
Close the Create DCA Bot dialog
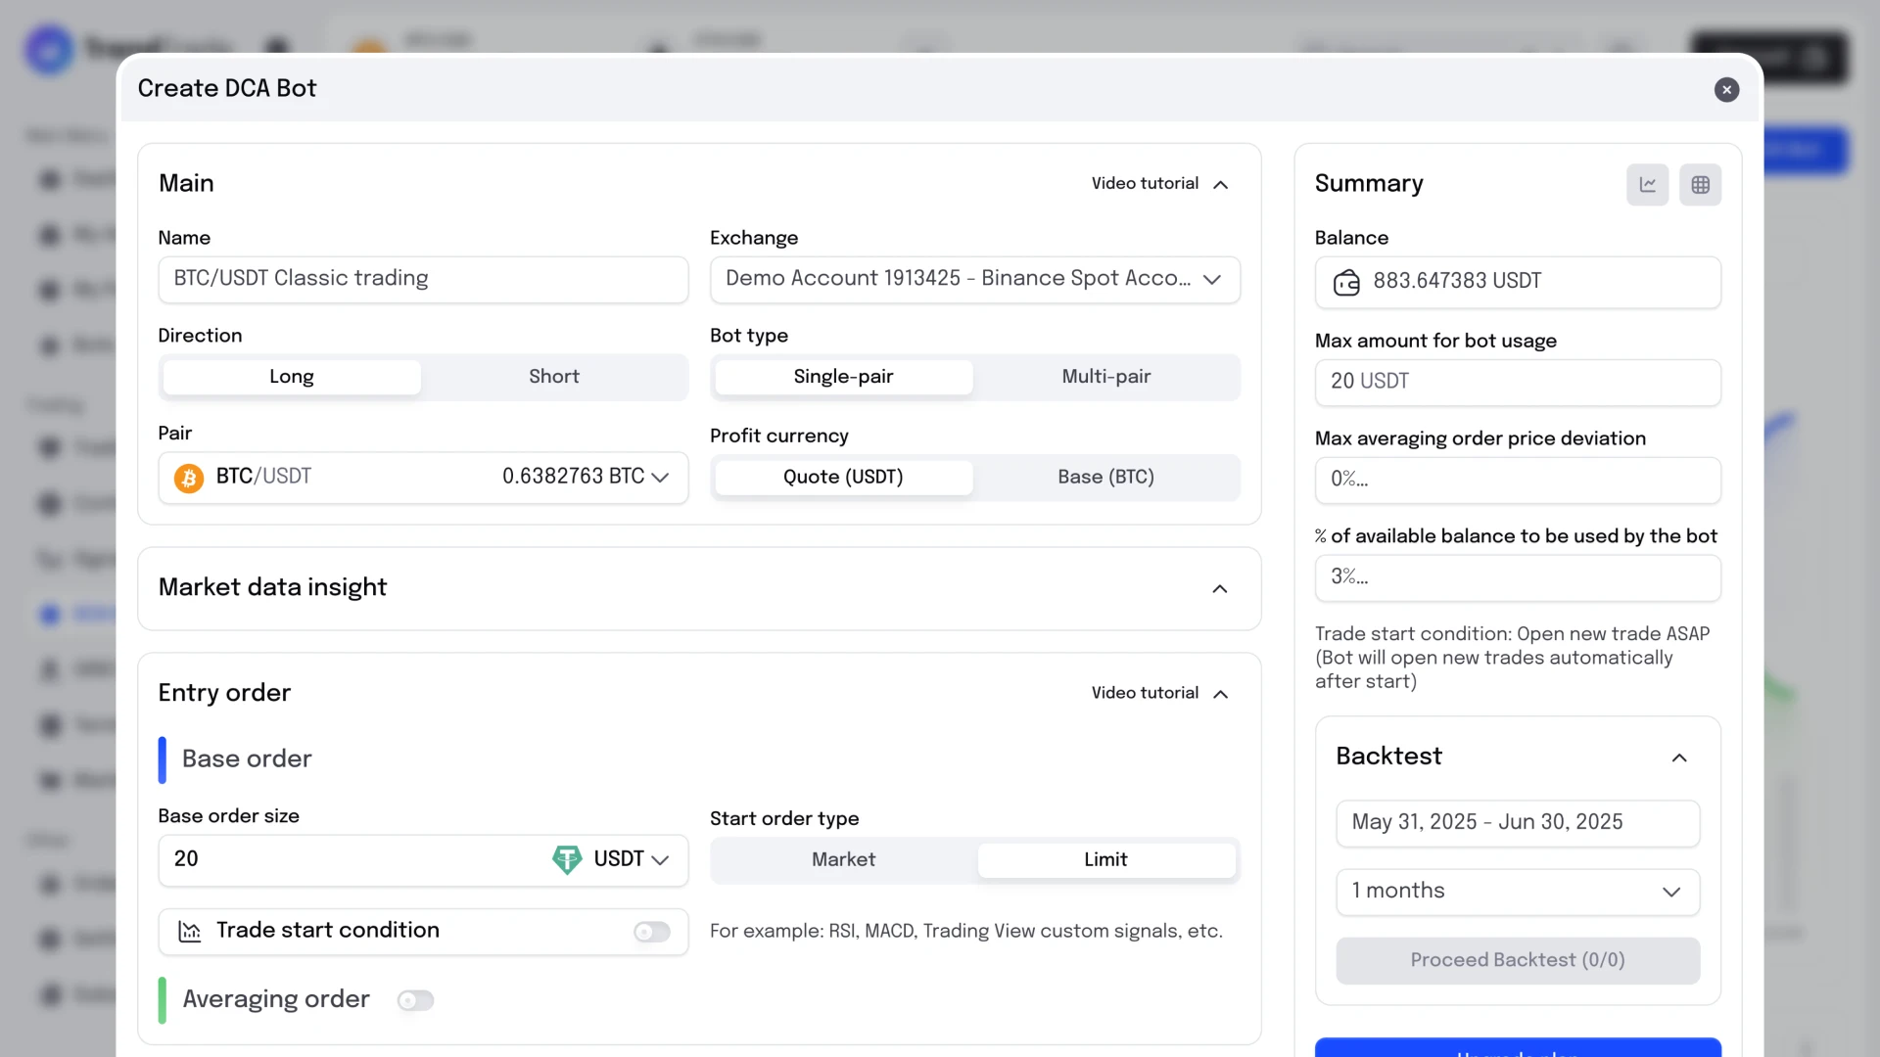tap(1726, 90)
